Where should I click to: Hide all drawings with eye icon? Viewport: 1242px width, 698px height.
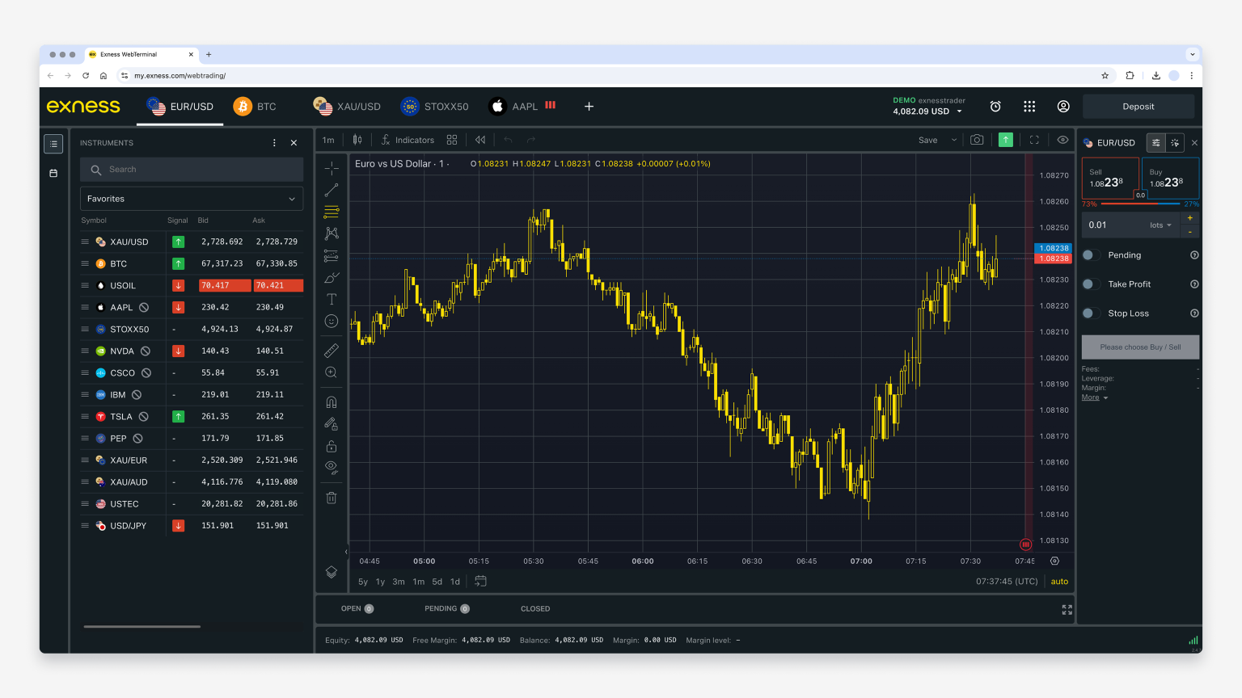332,467
